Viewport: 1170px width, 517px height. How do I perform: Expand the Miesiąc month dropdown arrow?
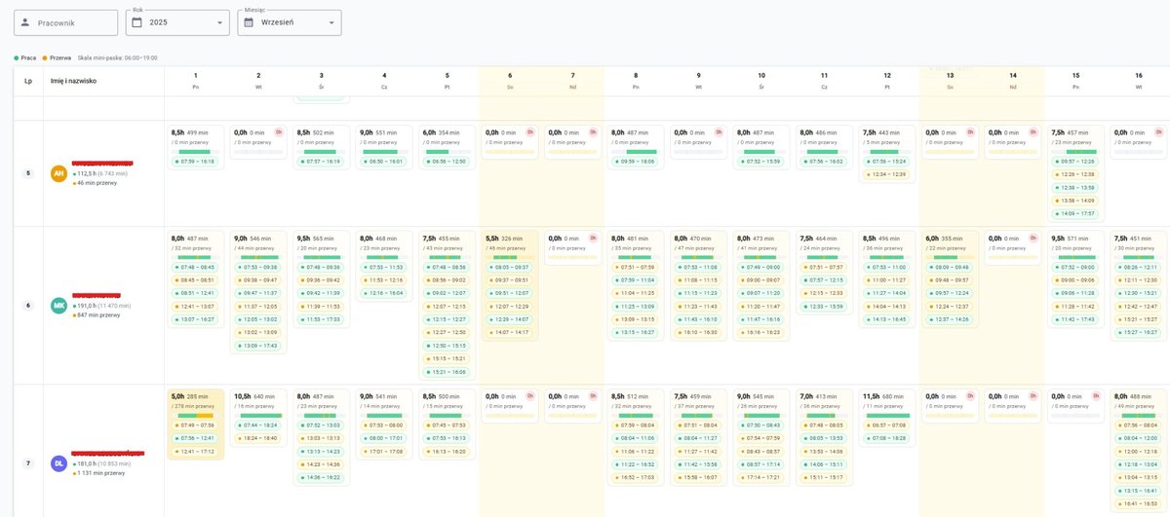click(331, 22)
